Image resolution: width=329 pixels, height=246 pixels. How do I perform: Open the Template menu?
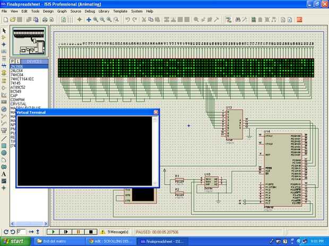pos(120,11)
